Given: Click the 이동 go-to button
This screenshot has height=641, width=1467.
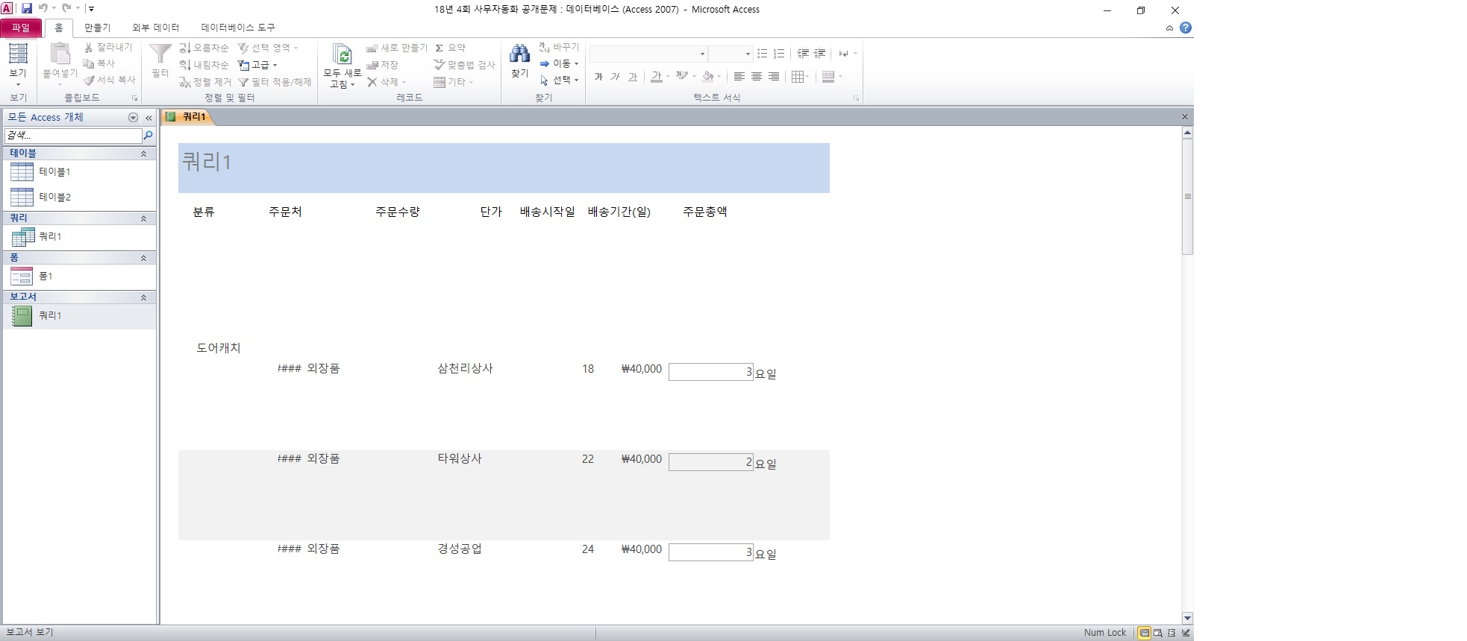Looking at the screenshot, I should click(x=560, y=64).
